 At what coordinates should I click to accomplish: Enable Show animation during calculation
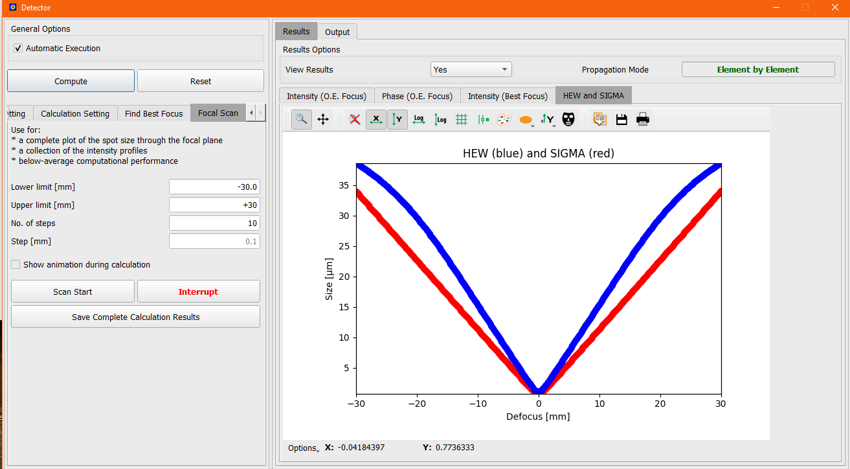coord(15,264)
